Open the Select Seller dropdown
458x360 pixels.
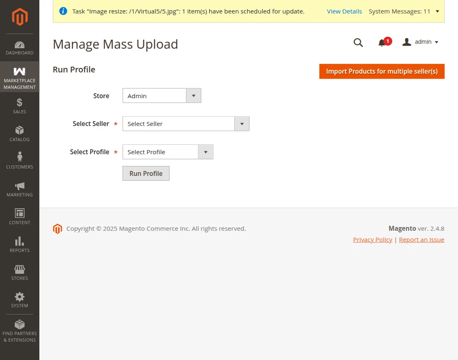coord(186,124)
